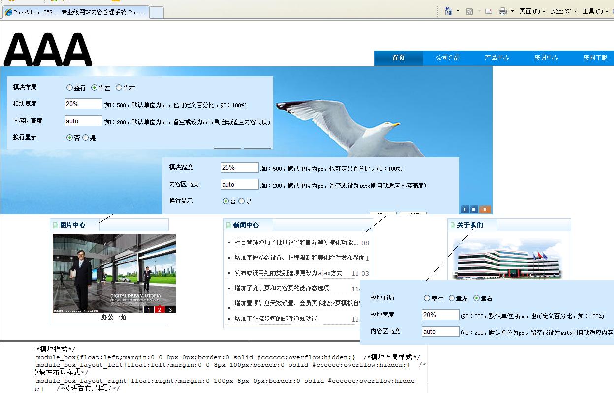
Task: Click the 模块宽度 field showing 25%
Action: [239, 167]
